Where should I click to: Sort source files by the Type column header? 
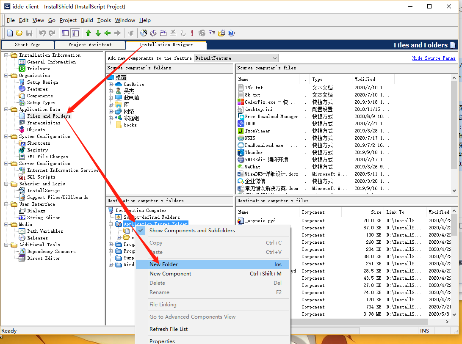coord(331,79)
